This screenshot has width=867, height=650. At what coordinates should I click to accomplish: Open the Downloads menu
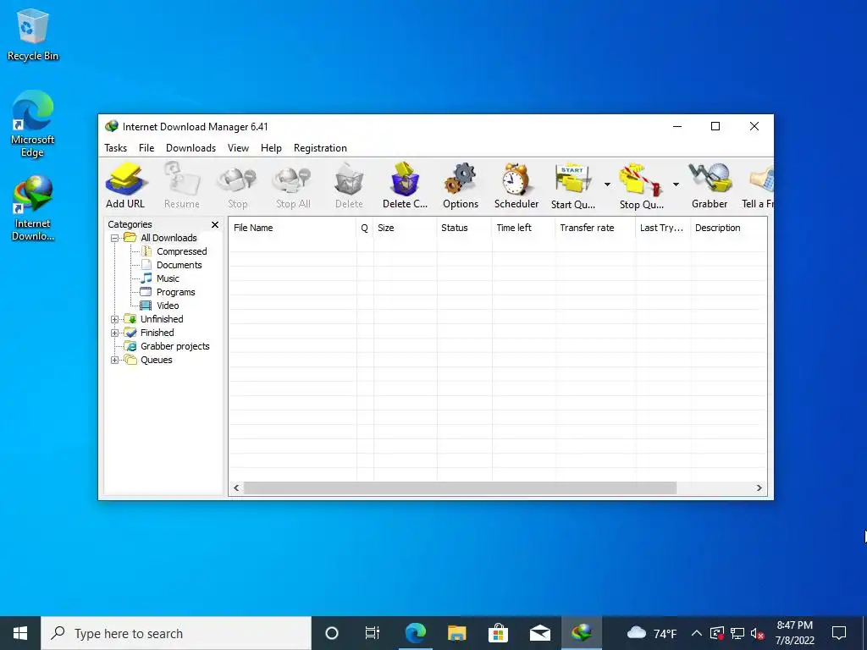tap(191, 148)
